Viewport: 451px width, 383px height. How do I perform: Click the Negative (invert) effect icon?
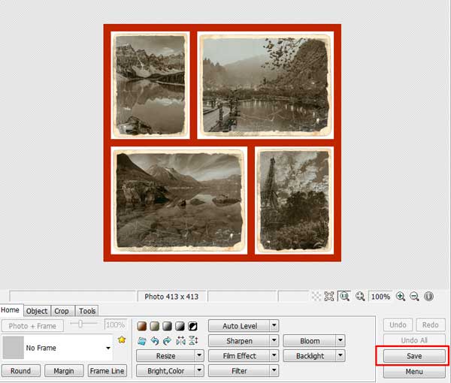point(192,326)
